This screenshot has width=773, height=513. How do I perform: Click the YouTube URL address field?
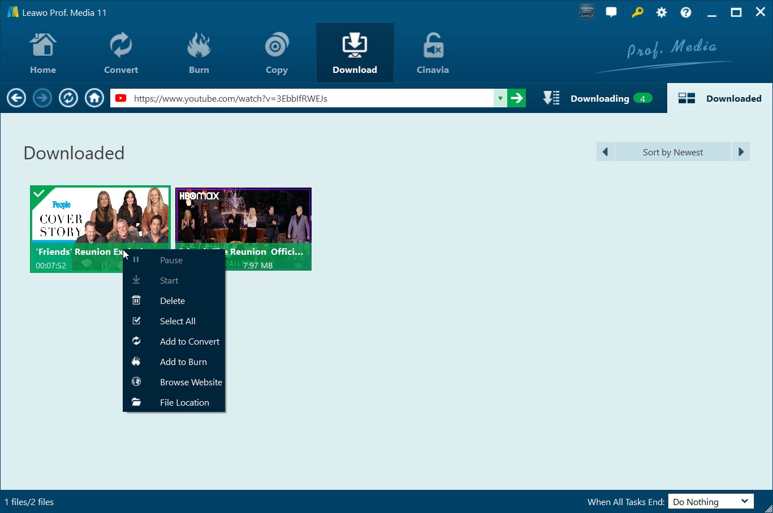tap(311, 98)
